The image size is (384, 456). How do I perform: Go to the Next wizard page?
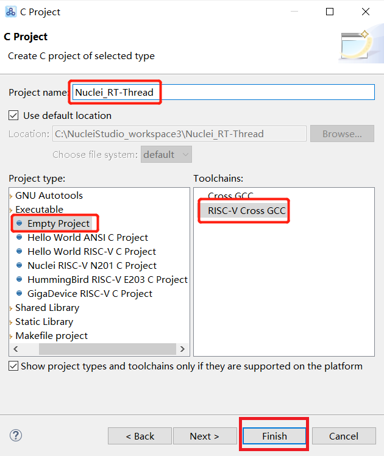204,436
